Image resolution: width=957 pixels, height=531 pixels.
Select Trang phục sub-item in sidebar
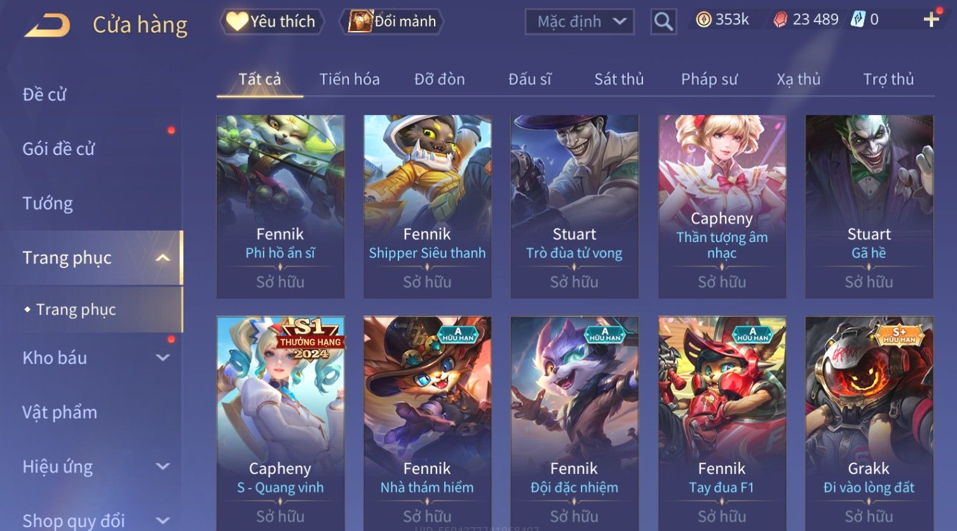click(76, 309)
